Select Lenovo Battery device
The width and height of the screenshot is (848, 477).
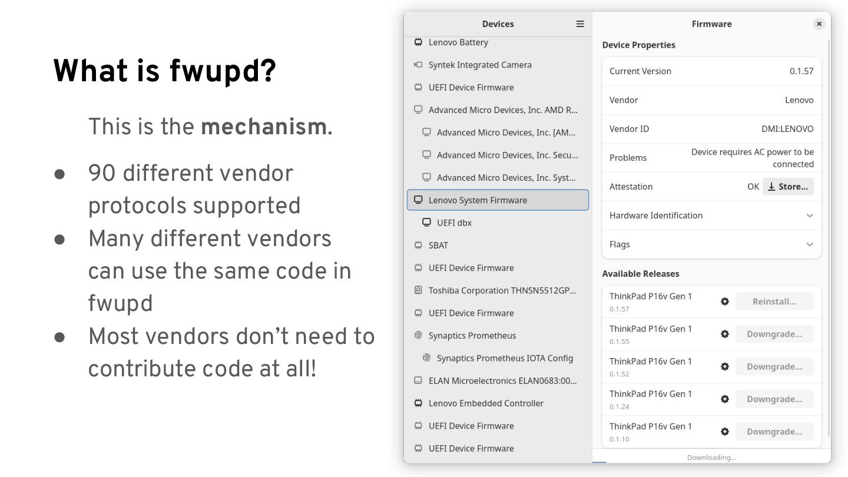coord(498,42)
